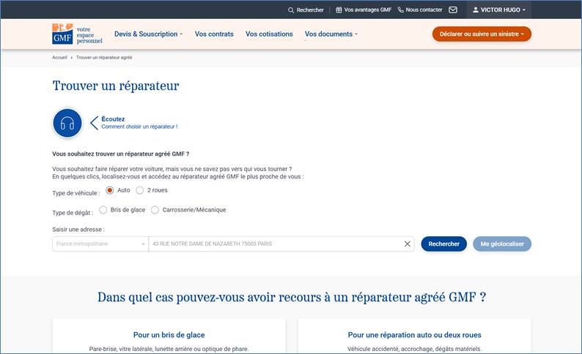Open Vos cotisations menu item

pyautogui.click(x=269, y=34)
